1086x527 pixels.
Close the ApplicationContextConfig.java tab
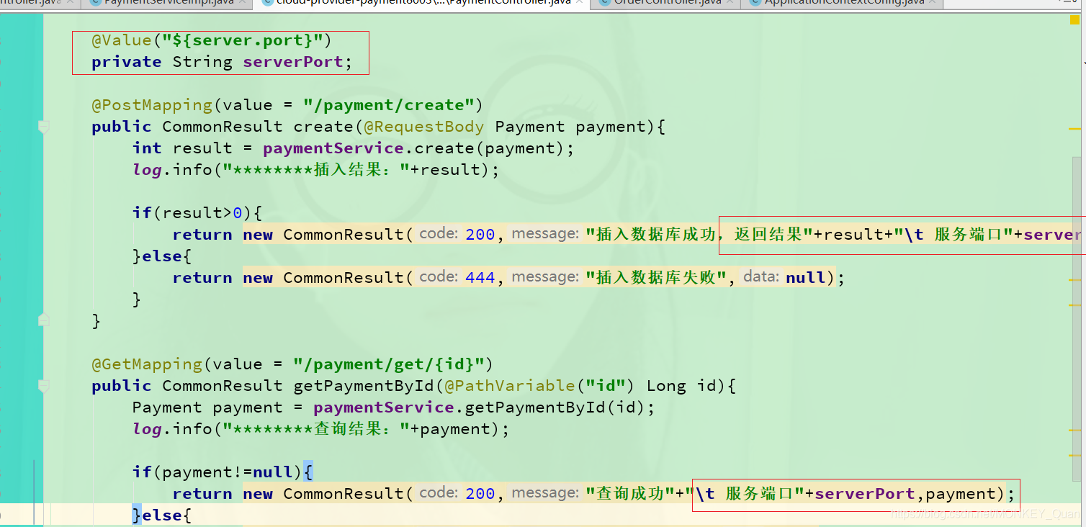[933, 3]
